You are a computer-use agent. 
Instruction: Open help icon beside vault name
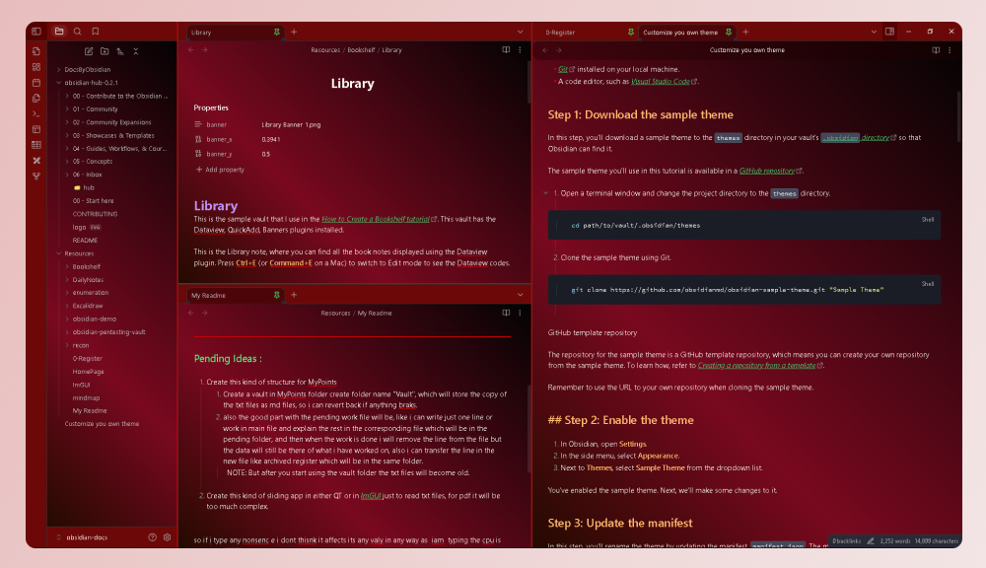(x=152, y=537)
